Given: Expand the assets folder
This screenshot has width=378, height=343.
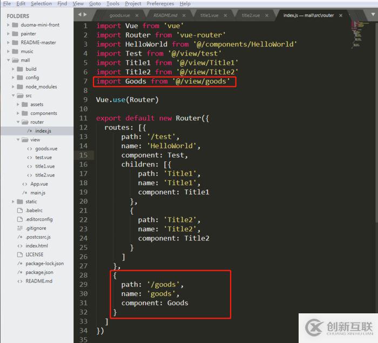Looking at the screenshot, I should tap(18, 105).
